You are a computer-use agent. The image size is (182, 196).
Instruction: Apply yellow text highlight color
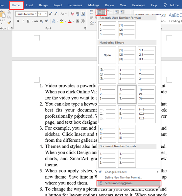(61, 21)
